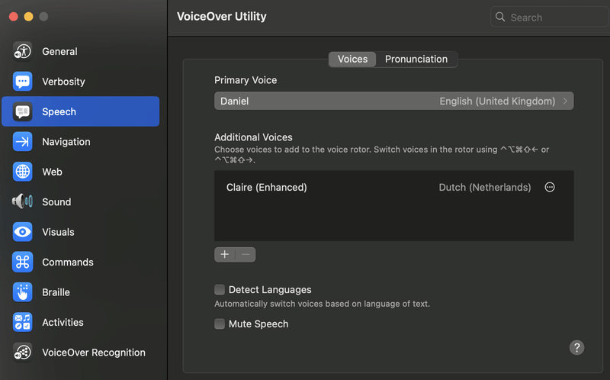Open the General sidebar icon
Image resolution: width=610 pixels, height=380 pixels.
click(x=23, y=51)
